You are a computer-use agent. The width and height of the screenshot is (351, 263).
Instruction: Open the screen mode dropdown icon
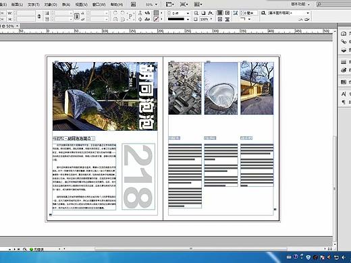(x=184, y=4)
